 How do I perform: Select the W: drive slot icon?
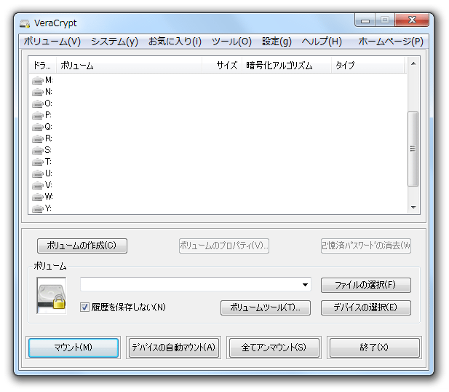tap(38, 197)
